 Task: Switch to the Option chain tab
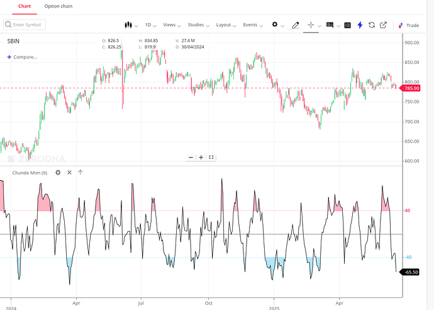pyautogui.click(x=58, y=6)
